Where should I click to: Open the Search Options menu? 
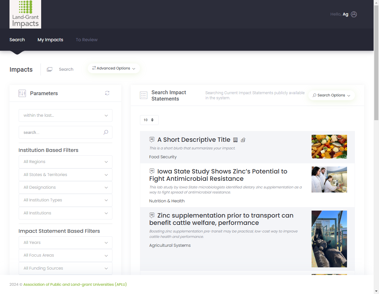[x=332, y=95]
